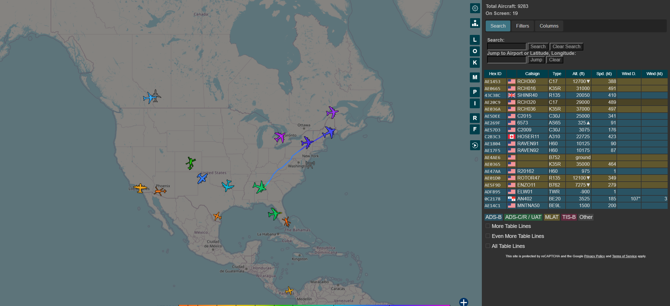670x306 pixels.
Task: Sort table by Type column
Action: [x=557, y=74]
